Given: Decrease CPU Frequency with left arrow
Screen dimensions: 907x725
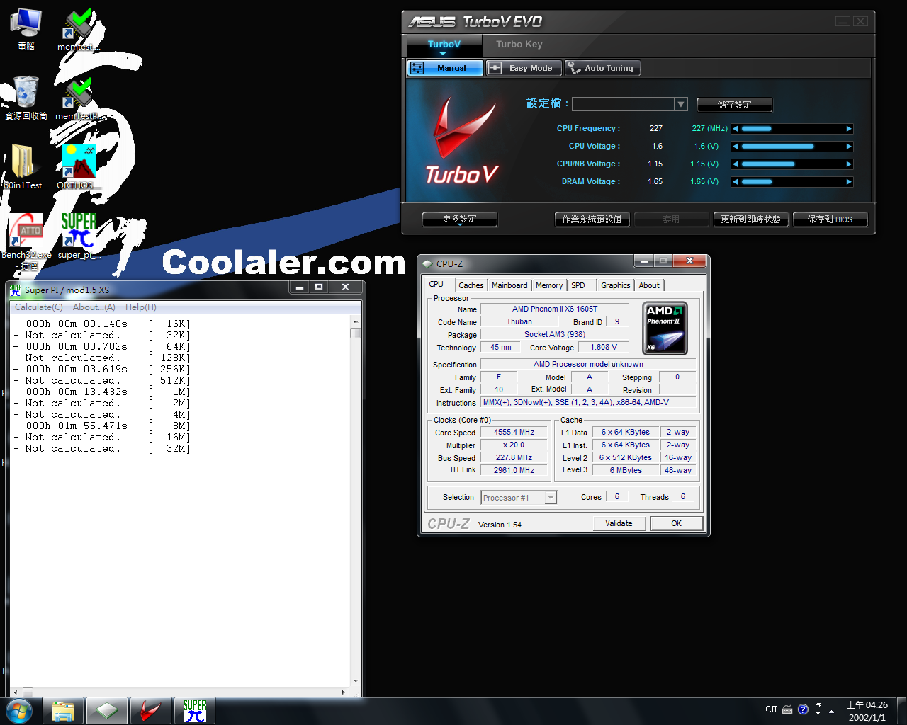Looking at the screenshot, I should (x=736, y=129).
